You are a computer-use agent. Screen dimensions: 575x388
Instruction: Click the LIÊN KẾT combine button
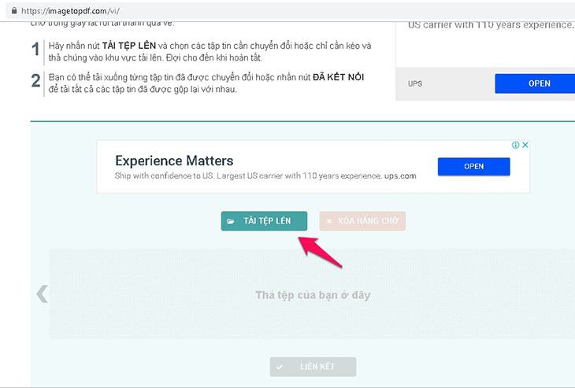(313, 367)
